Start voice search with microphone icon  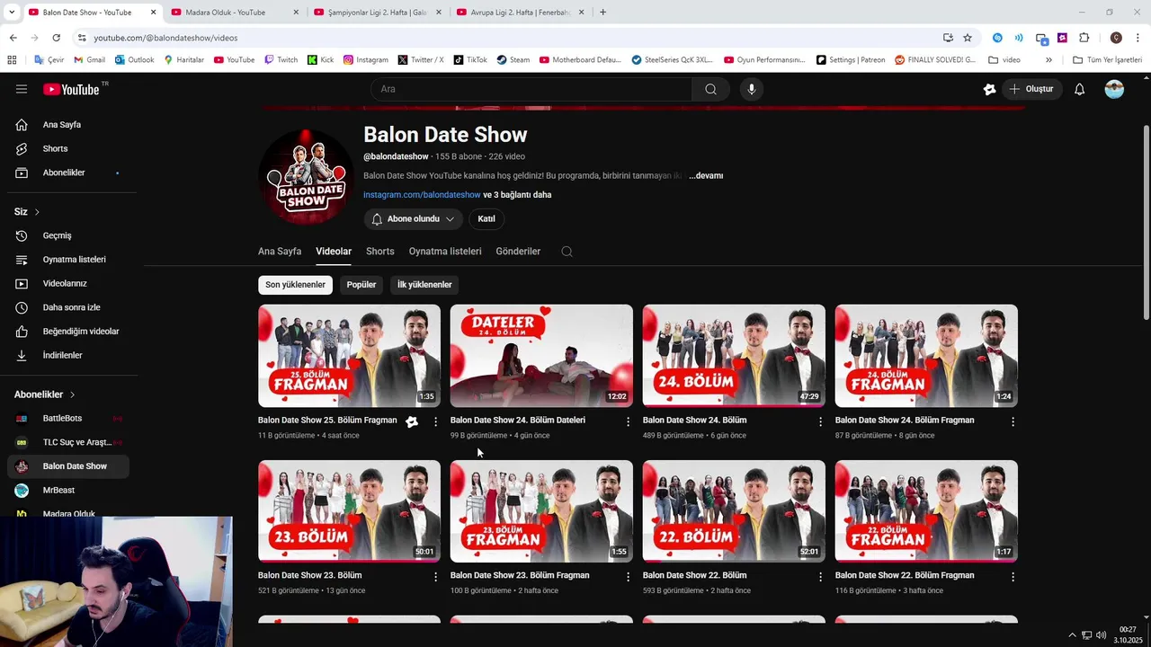click(x=752, y=89)
